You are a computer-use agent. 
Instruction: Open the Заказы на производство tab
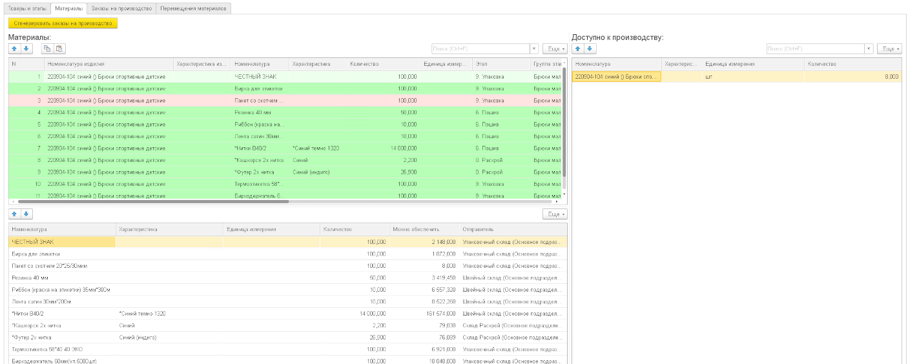[121, 8]
